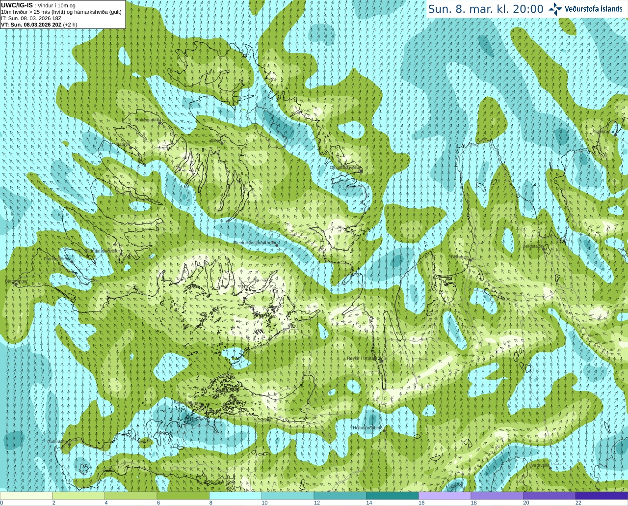Select the Stykkishólmur station label

[x=187, y=403]
